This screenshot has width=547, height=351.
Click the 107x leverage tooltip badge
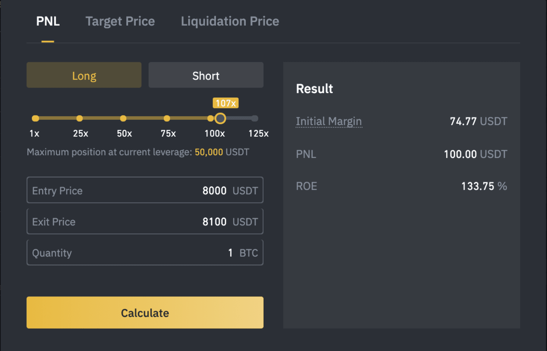(226, 103)
